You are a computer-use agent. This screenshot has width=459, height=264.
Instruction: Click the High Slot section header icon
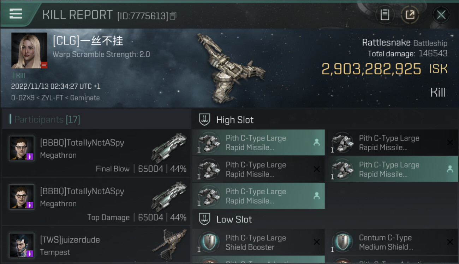click(x=205, y=120)
